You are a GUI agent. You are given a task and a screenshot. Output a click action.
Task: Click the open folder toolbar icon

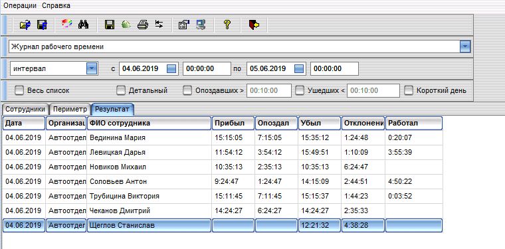(x=25, y=25)
